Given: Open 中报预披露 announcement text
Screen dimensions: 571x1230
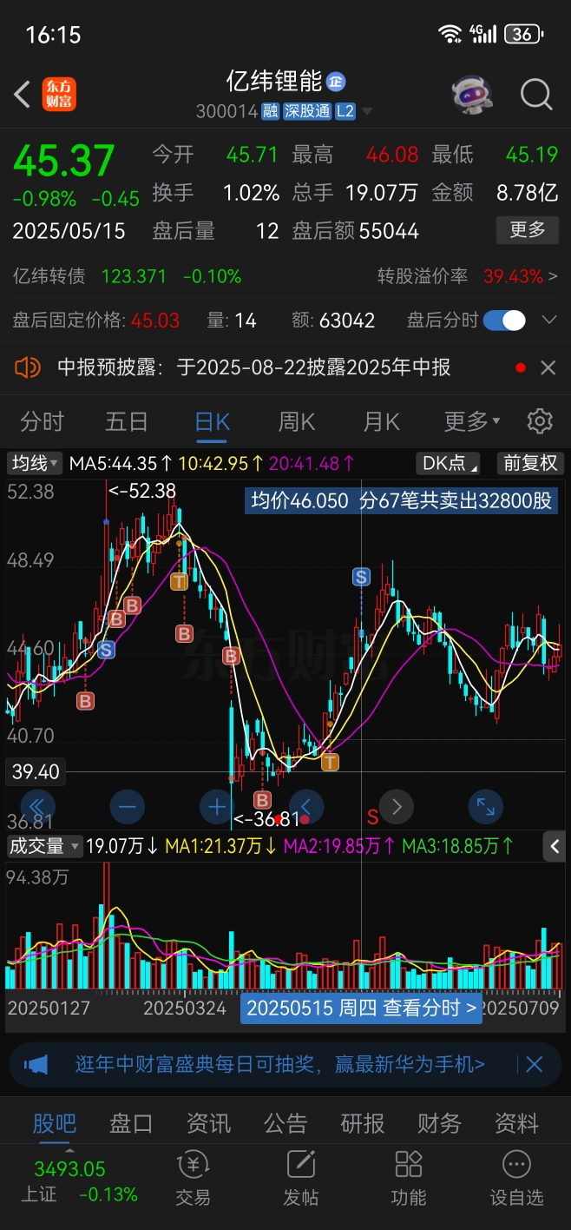Looking at the screenshot, I should point(254,367).
